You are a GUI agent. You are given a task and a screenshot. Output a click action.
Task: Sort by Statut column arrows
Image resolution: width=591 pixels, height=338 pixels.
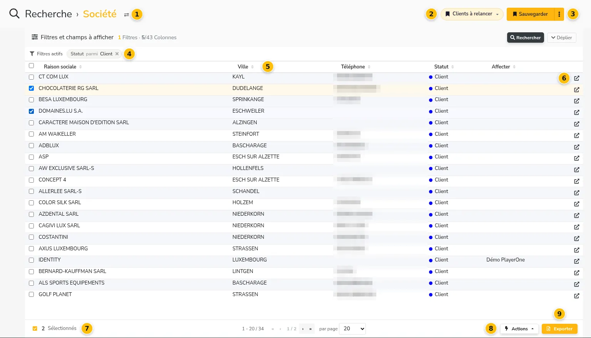pos(452,67)
